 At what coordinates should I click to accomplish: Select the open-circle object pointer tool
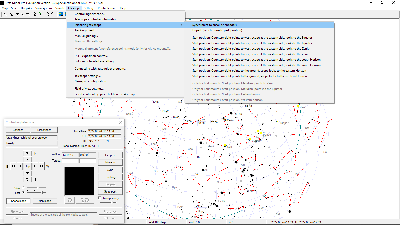tap(23, 14)
